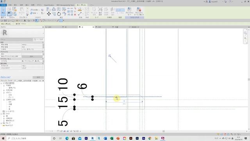Open Excel from the taskbar
Screen dimensions: 250x141
pyautogui.click(x=112, y=138)
